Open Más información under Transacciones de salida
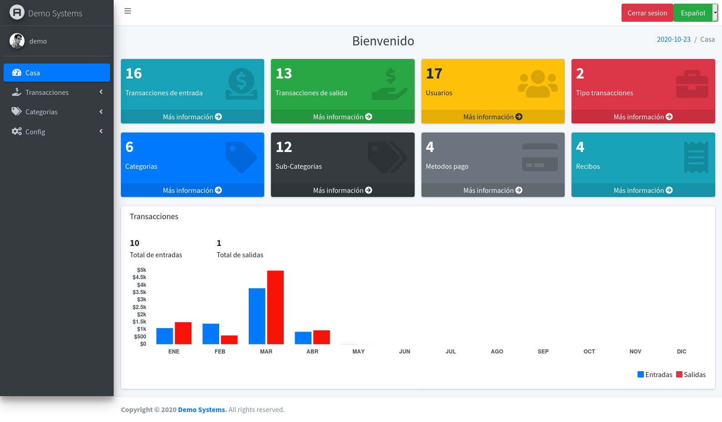722x422 pixels. click(342, 117)
